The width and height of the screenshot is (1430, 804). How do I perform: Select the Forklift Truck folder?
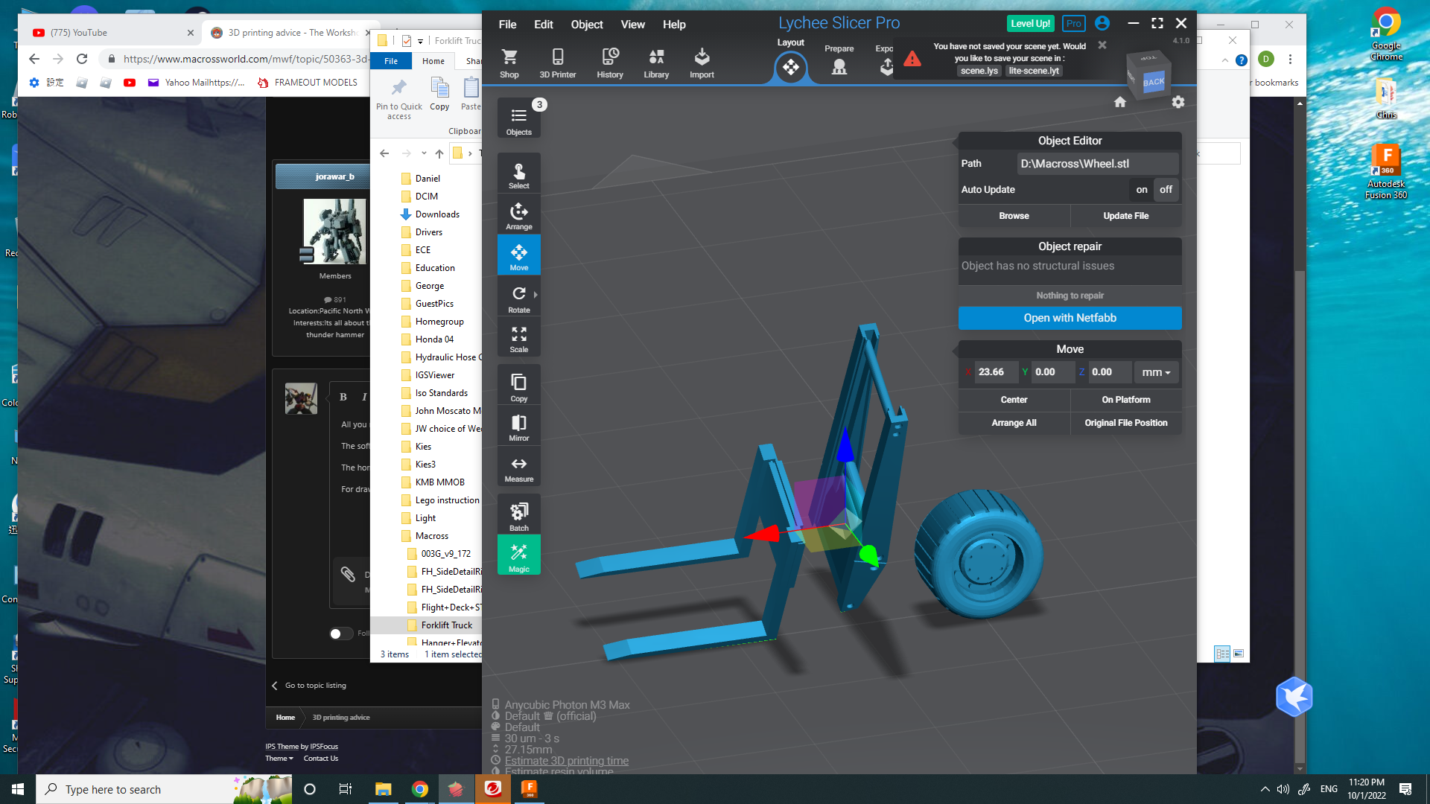pos(446,625)
